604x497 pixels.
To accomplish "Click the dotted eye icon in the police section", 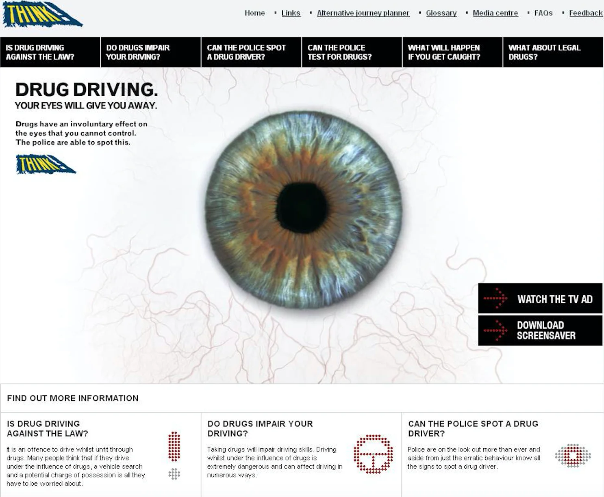I will click(x=573, y=455).
